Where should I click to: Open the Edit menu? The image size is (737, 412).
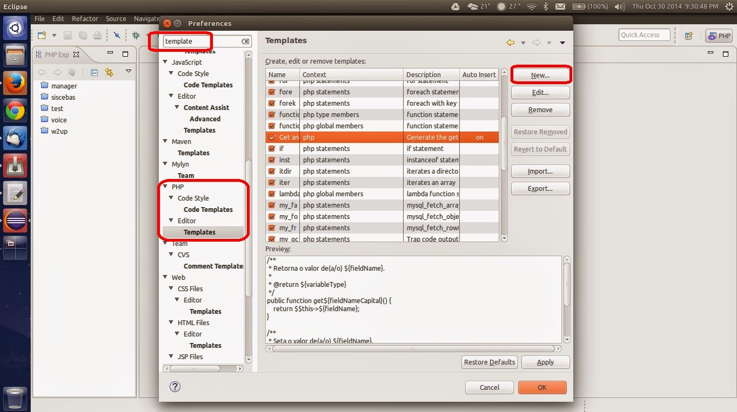[x=58, y=18]
